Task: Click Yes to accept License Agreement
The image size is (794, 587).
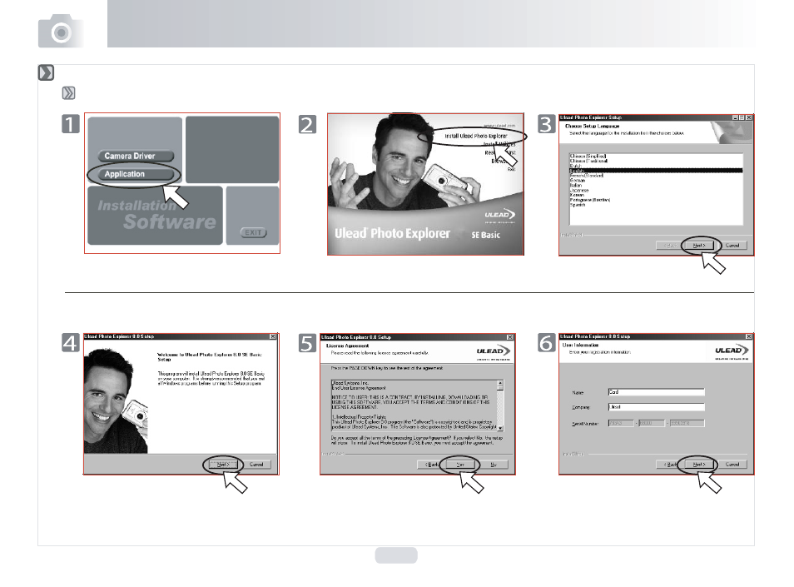Action: click(459, 465)
